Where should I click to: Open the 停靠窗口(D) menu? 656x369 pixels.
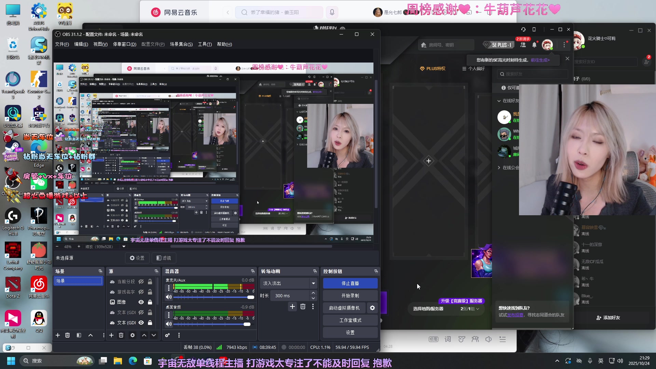click(x=124, y=44)
